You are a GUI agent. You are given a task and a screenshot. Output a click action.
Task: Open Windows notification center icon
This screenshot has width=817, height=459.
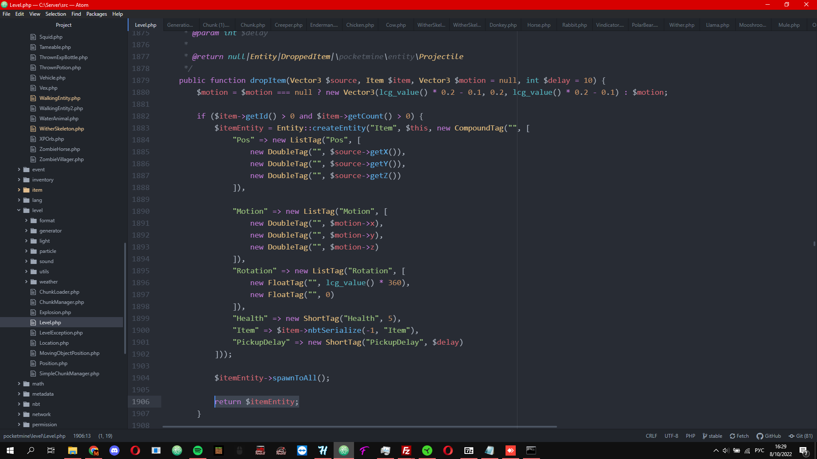click(x=803, y=450)
